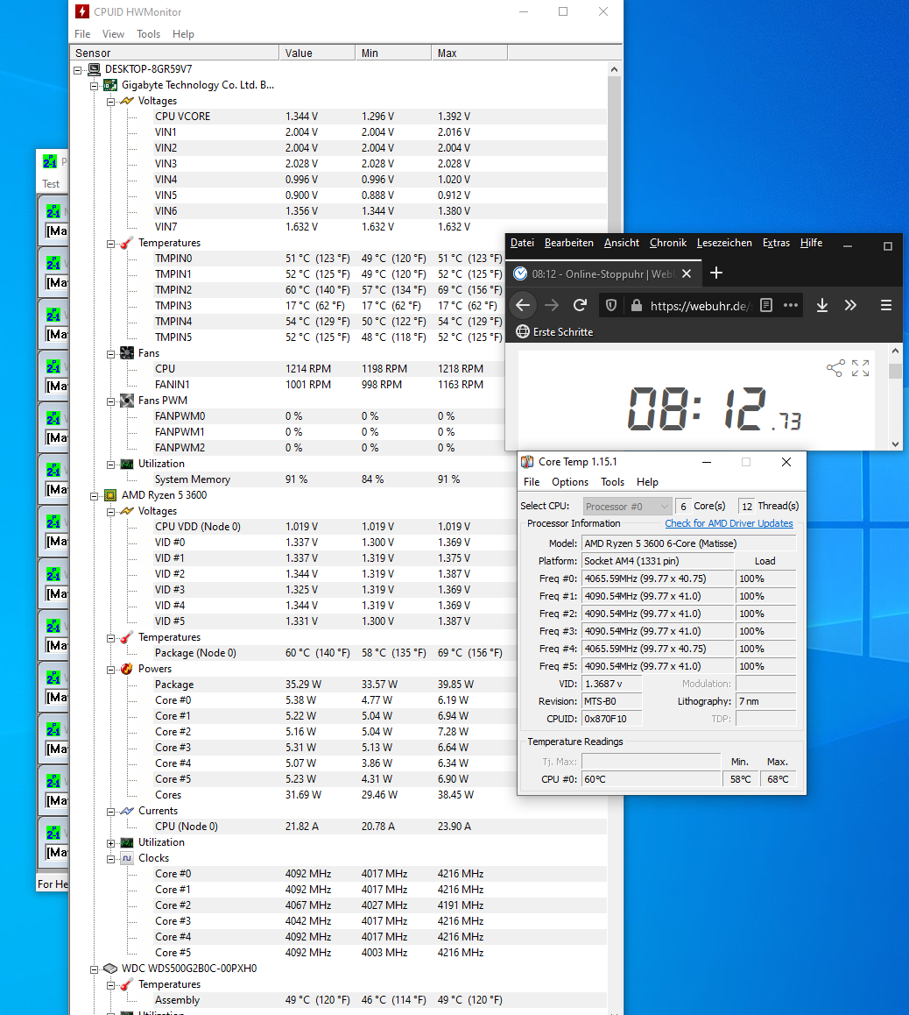Click the Firefox forward arrow button
Viewport: 909px width, 1015px height.
[552, 306]
